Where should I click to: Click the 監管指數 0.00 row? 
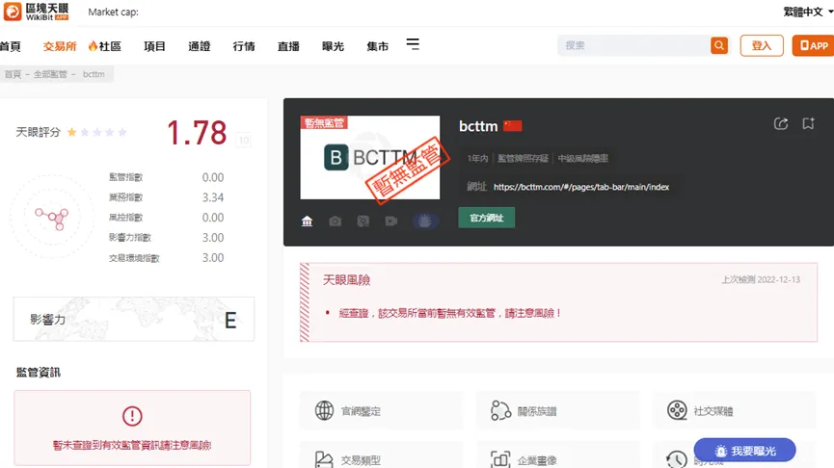tap(166, 177)
